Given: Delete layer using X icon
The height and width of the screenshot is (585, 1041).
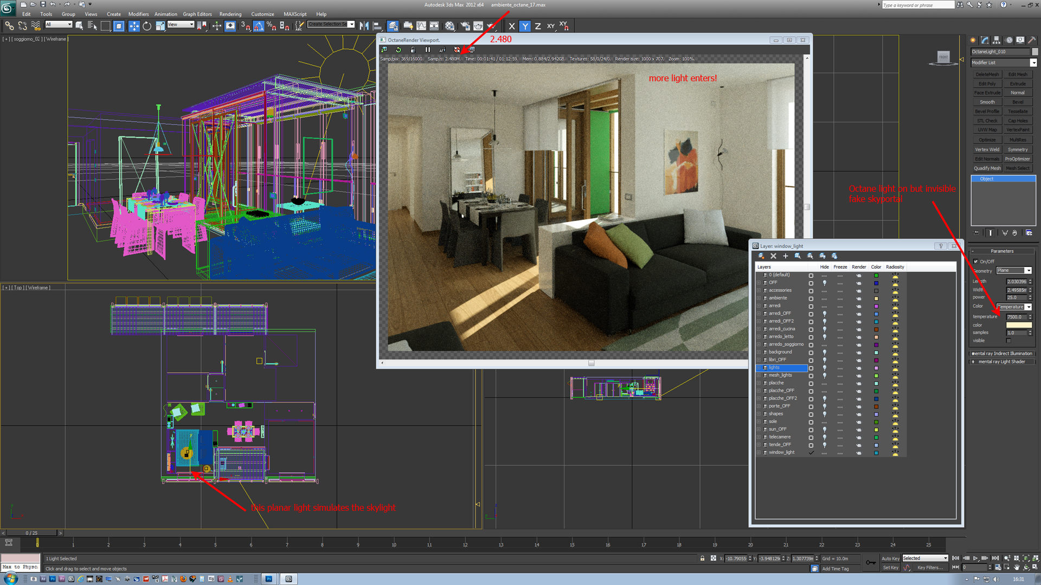Looking at the screenshot, I should click(x=773, y=256).
